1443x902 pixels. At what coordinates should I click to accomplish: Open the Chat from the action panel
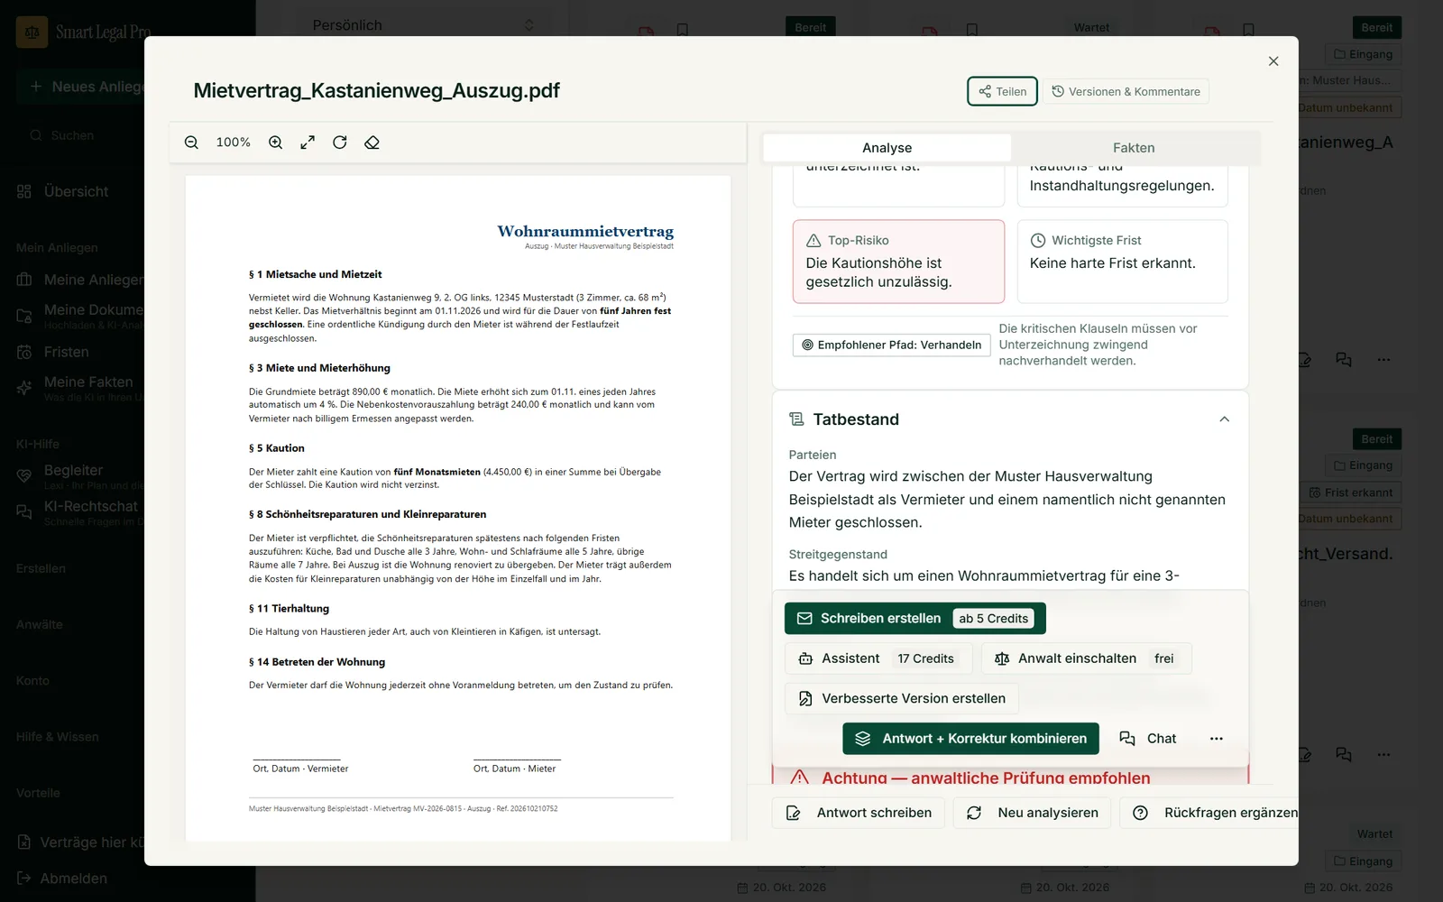click(1148, 739)
